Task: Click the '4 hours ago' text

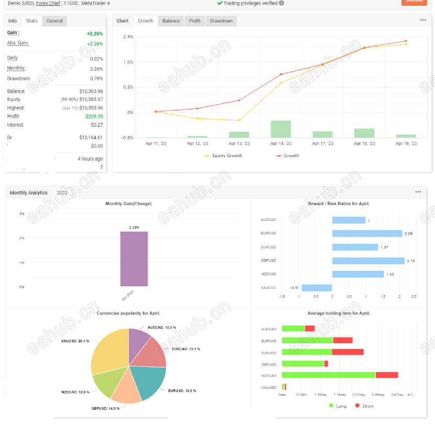Action: 90,159
